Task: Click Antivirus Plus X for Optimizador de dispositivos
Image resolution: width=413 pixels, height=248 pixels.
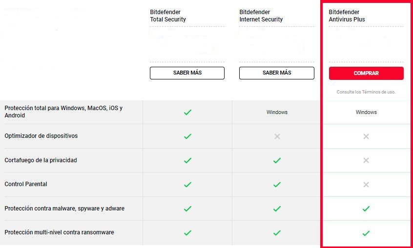Action: pos(366,136)
